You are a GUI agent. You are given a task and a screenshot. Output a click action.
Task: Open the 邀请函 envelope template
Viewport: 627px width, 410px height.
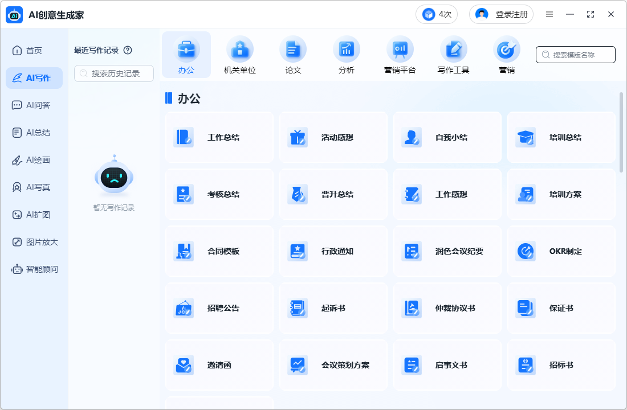pos(184,365)
